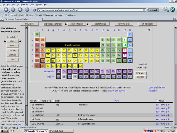This screenshot has height=133, width=177.
Task: Click the 'bonds' search button
Action: pyautogui.click(x=12, y=46)
